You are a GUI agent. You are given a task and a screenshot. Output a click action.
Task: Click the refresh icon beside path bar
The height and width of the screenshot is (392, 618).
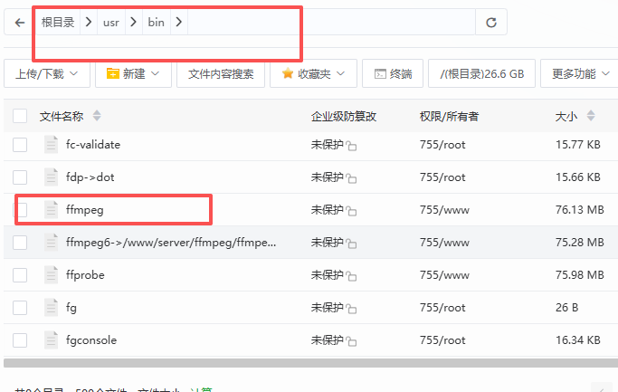coord(491,23)
